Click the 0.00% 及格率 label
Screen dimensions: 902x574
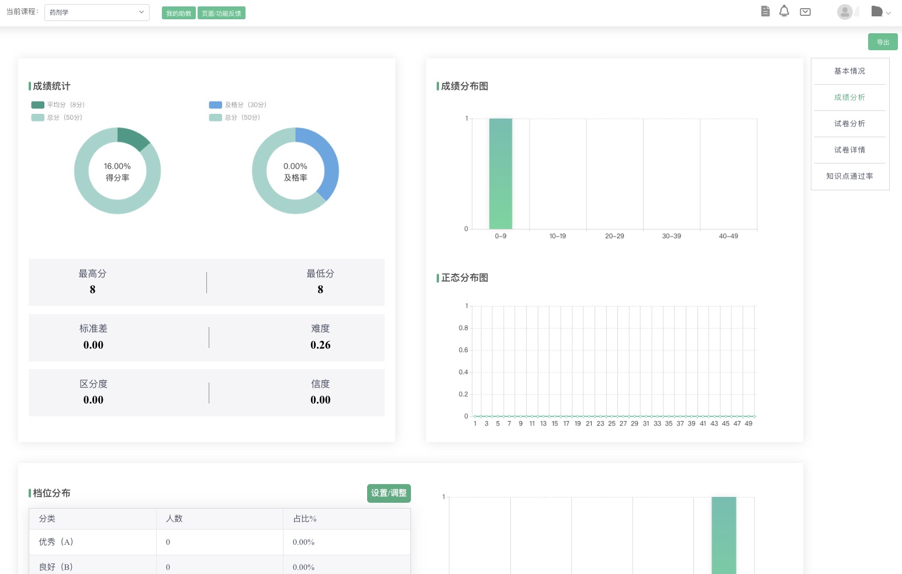tap(295, 172)
